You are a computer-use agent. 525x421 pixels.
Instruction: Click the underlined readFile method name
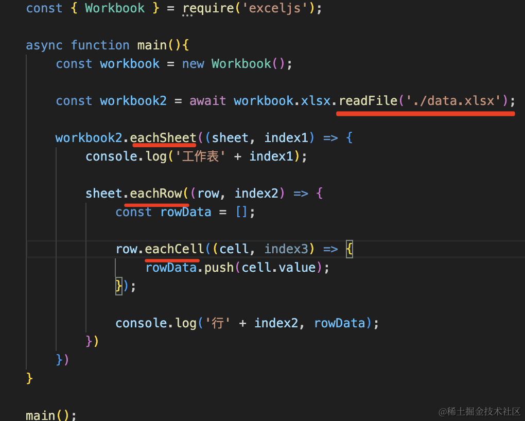click(x=368, y=101)
